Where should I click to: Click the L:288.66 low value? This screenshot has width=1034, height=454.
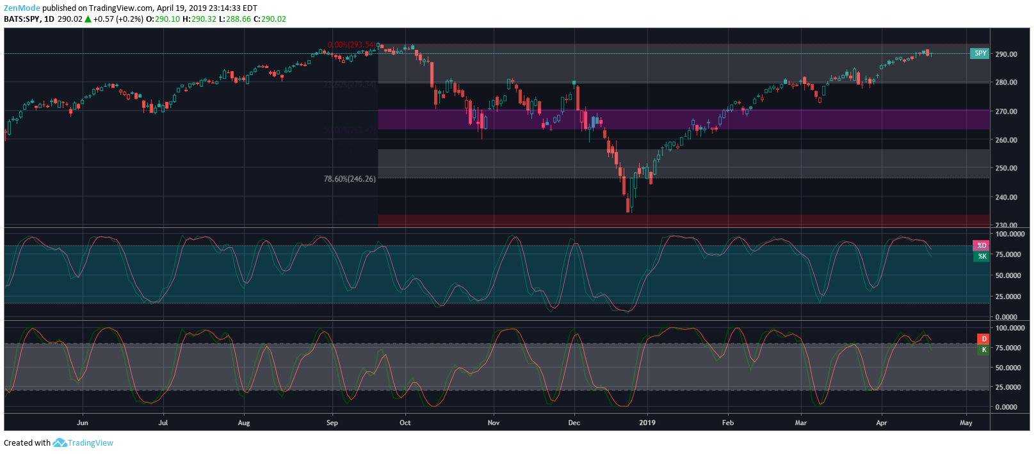point(235,19)
